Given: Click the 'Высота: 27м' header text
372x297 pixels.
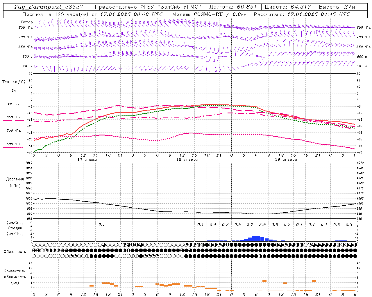Looking at the screenshot, I should pyautogui.click(x=337, y=7).
